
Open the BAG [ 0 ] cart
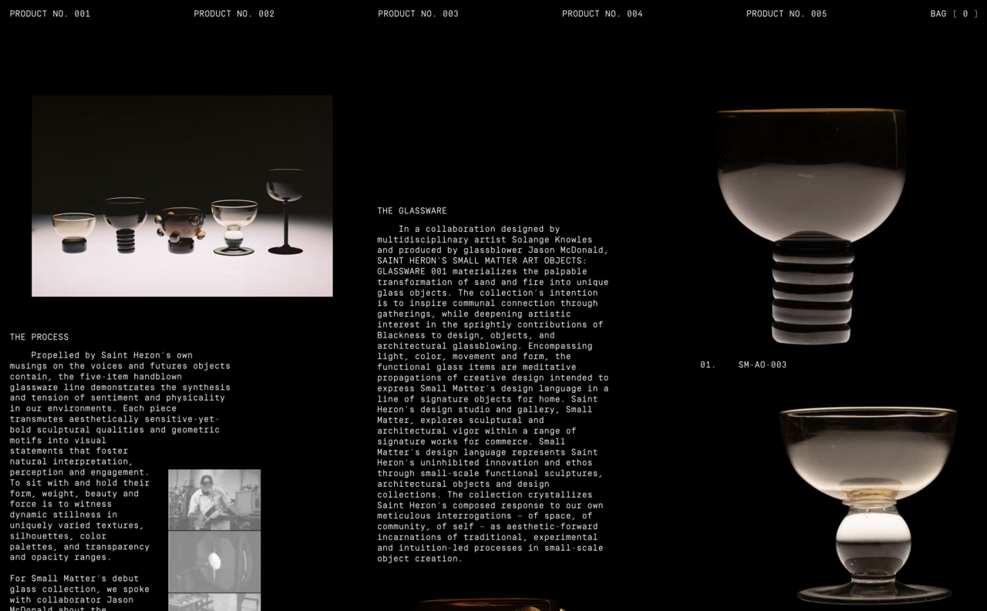point(953,14)
